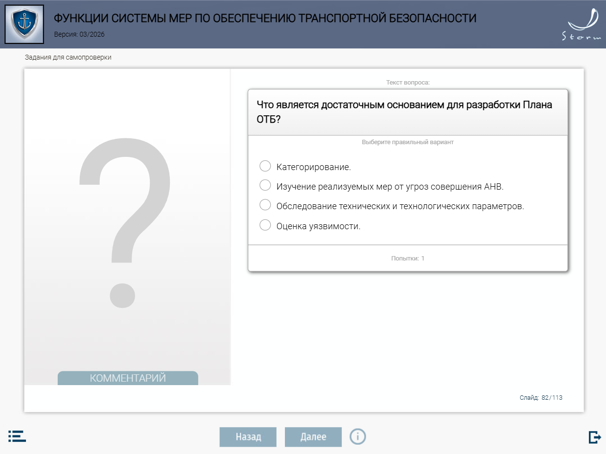606x454 pixels.
Task: Exit the course via exit icon
Action: (x=594, y=437)
